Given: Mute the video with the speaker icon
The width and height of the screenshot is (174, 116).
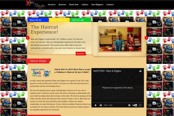Looking at the screenshot, I should click(x=101, y=105).
